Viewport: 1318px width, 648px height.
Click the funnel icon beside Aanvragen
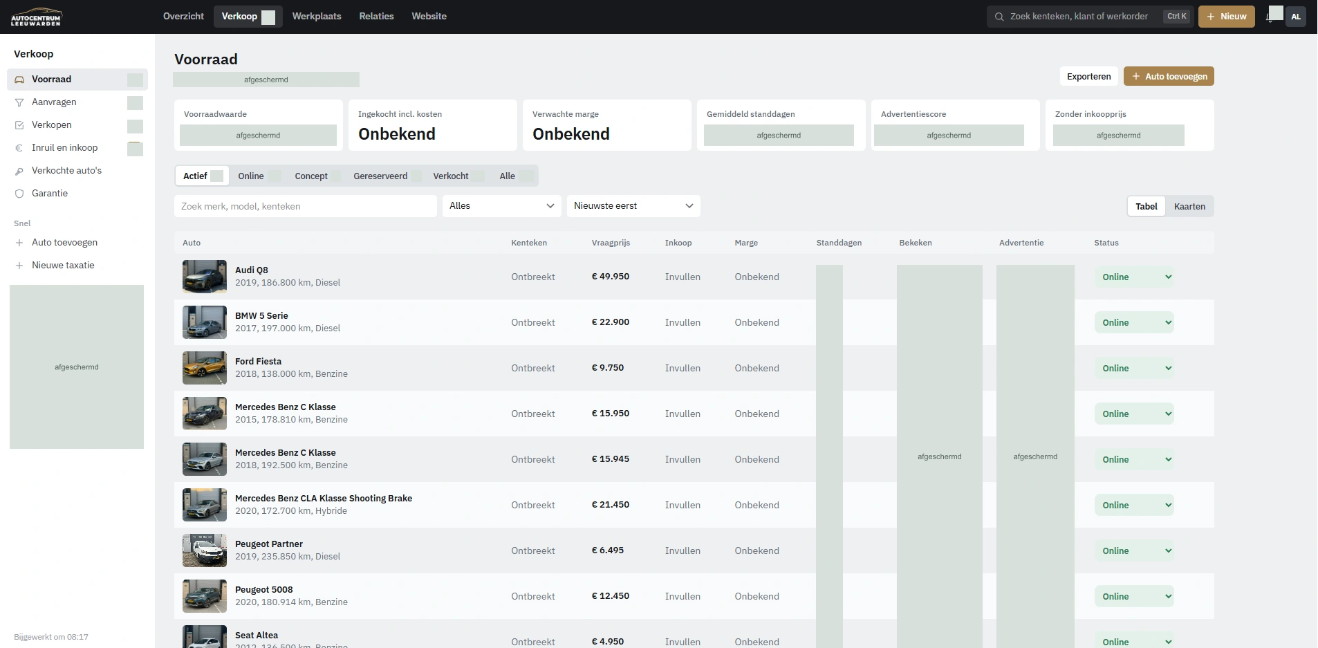click(19, 102)
